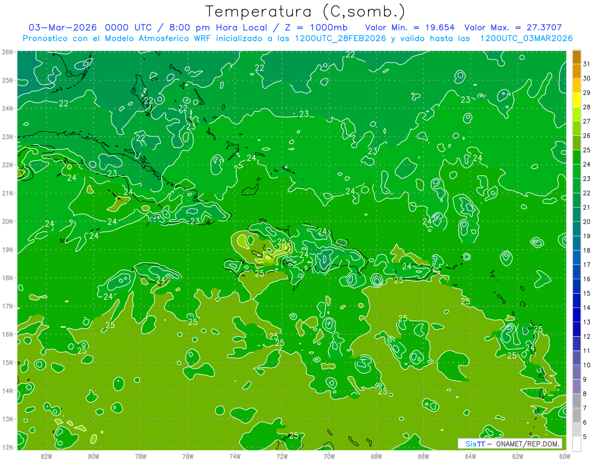Click the orange-brown swatch above 31 on color scale

coord(576,57)
